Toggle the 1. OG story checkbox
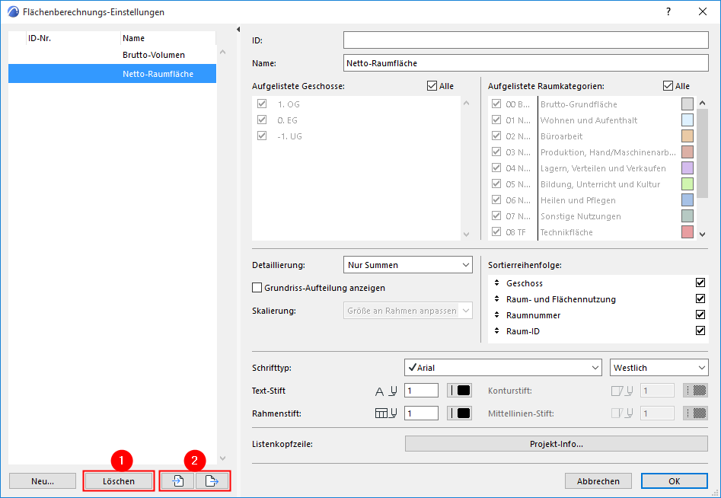 pos(262,104)
